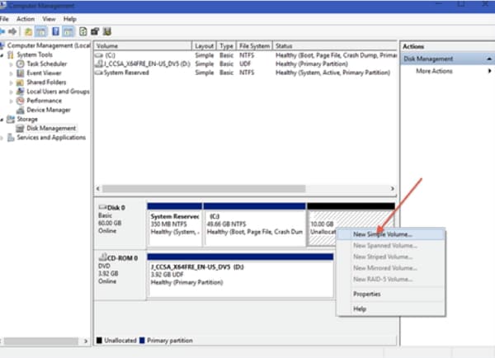Screen dimensions: 495x358
Task: Click the console tree scroll-right arrow
Action: click(x=86, y=342)
